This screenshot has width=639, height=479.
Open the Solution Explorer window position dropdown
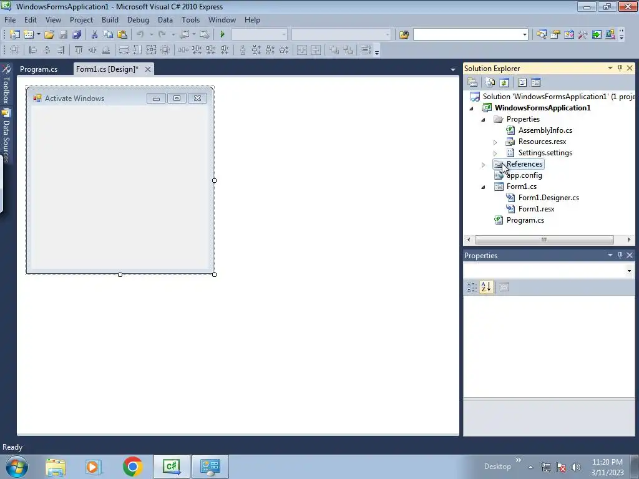610,69
